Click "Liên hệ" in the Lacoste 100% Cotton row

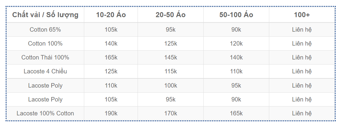[302, 113]
